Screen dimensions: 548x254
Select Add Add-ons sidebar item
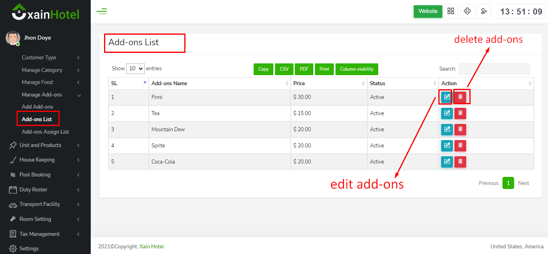tap(38, 107)
